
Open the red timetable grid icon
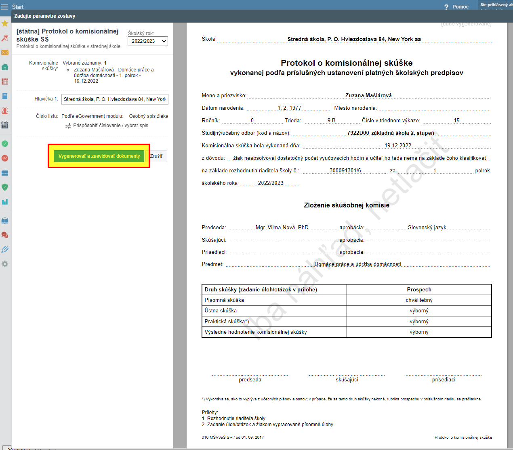tap(5, 82)
